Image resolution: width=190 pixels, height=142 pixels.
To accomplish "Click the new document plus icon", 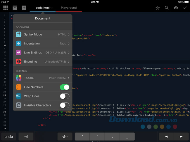I will (24, 8).
